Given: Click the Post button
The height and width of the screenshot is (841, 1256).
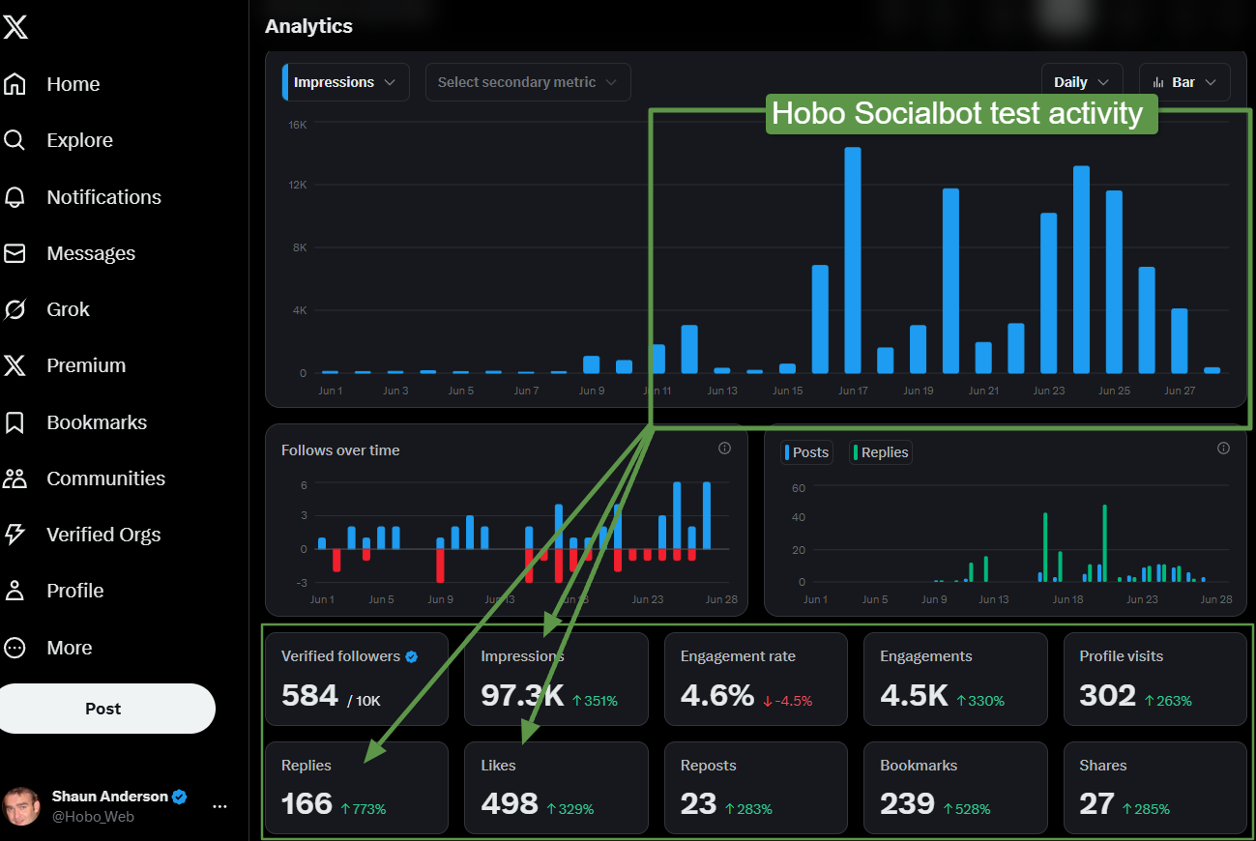Looking at the screenshot, I should point(103,709).
